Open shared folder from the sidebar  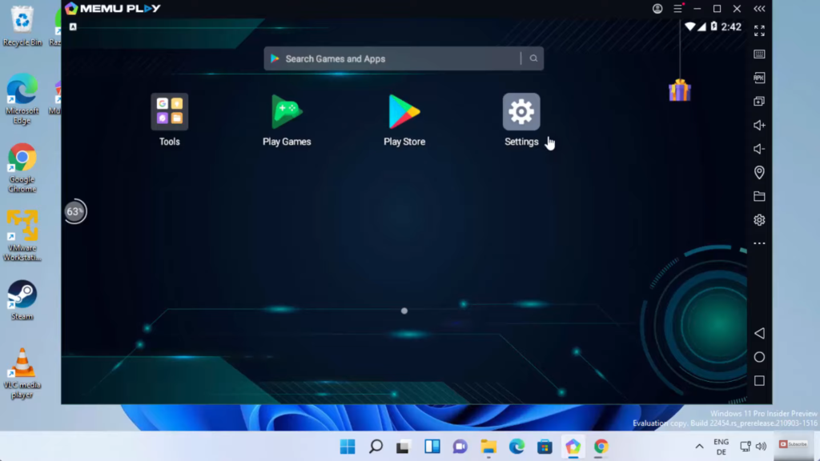(x=759, y=196)
